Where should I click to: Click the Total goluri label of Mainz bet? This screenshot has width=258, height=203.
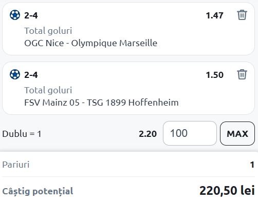pyautogui.click(x=48, y=90)
